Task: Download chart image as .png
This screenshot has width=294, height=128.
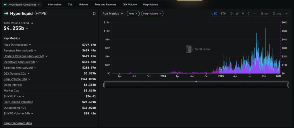Action: (x=277, y=13)
